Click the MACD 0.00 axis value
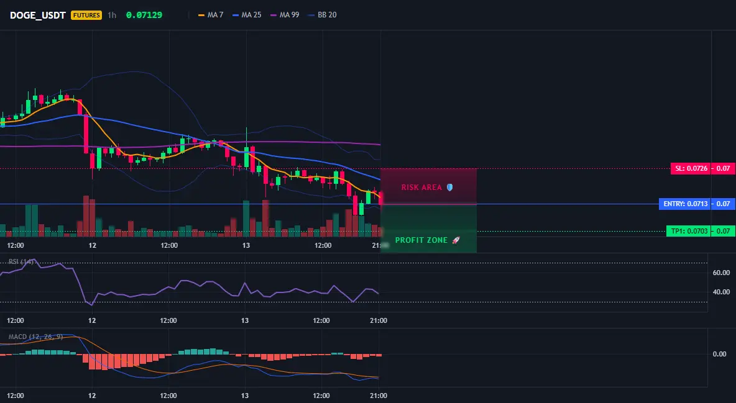Viewport: 736px width, 403px height. [x=720, y=354]
